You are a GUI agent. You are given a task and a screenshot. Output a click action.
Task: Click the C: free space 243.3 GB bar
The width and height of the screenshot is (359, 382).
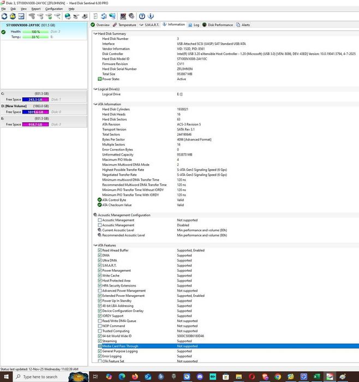(x=35, y=99)
